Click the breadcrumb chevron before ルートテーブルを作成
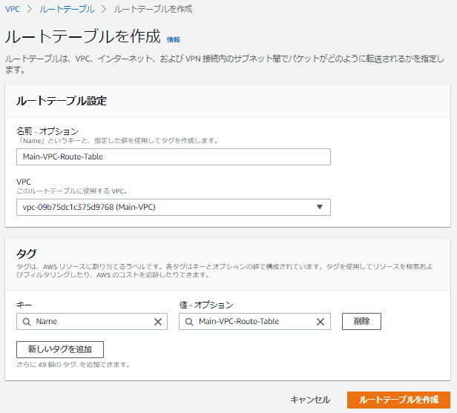Image resolution: width=457 pixels, height=413 pixels. point(104,9)
